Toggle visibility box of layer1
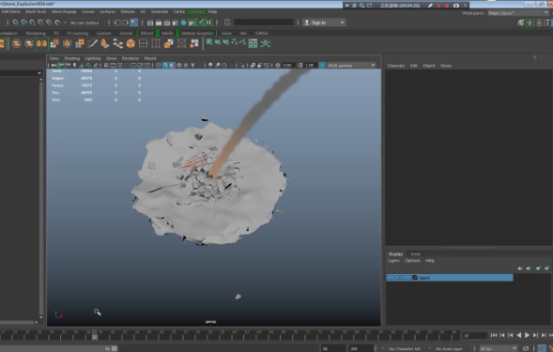Image resolution: width=553 pixels, height=352 pixels. [x=391, y=278]
